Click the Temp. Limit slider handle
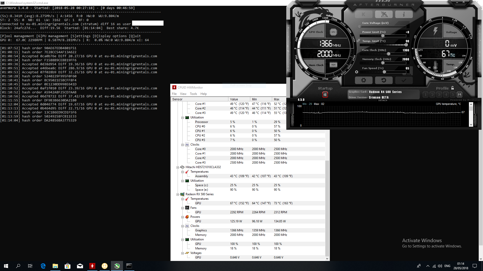This screenshot has height=271, width=483. (406, 45)
